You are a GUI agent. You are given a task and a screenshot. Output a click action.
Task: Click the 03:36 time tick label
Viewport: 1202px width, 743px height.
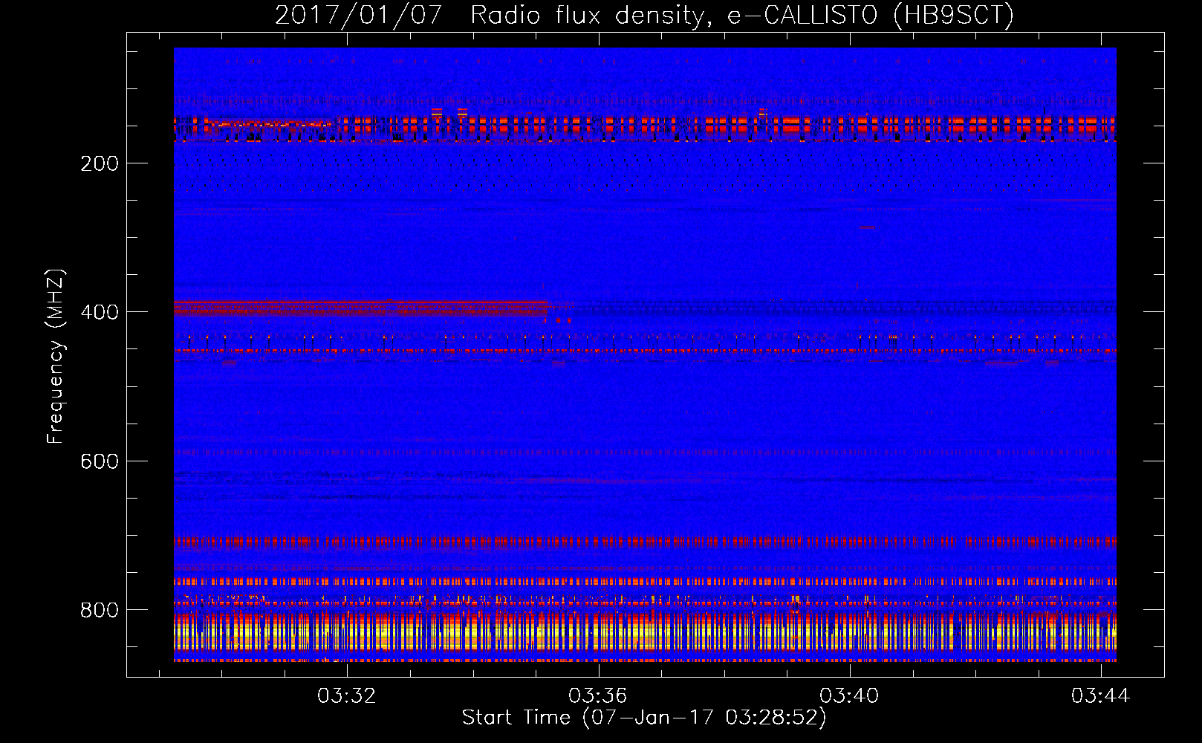coord(598,695)
